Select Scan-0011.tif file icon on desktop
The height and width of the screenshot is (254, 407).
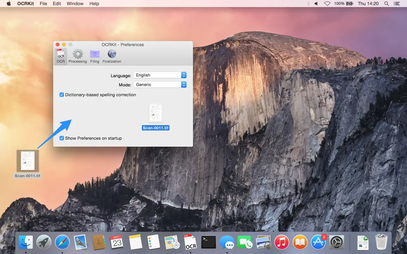click(x=28, y=161)
